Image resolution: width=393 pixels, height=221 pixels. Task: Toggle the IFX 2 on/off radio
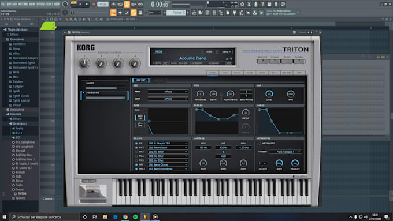pyautogui.click(x=136, y=148)
